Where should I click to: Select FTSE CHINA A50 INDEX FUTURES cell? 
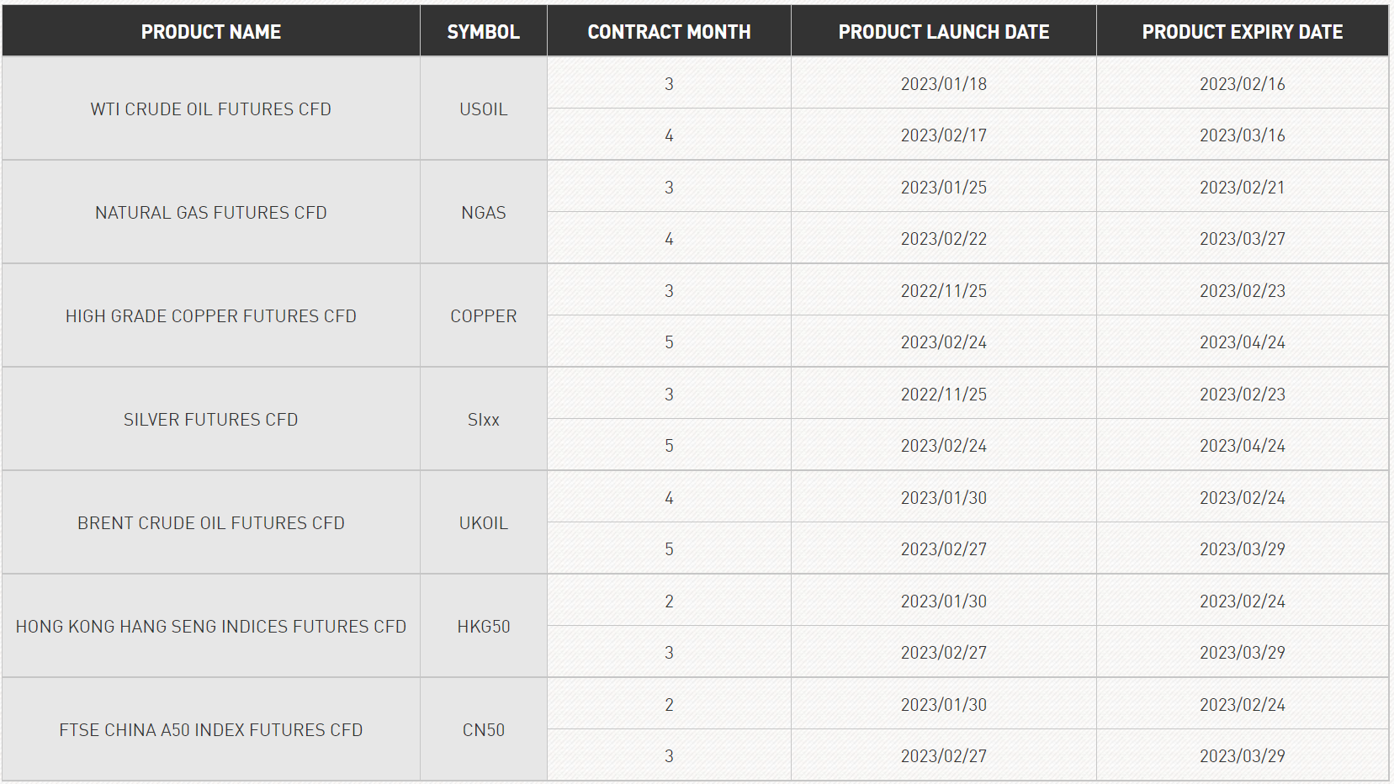point(211,729)
